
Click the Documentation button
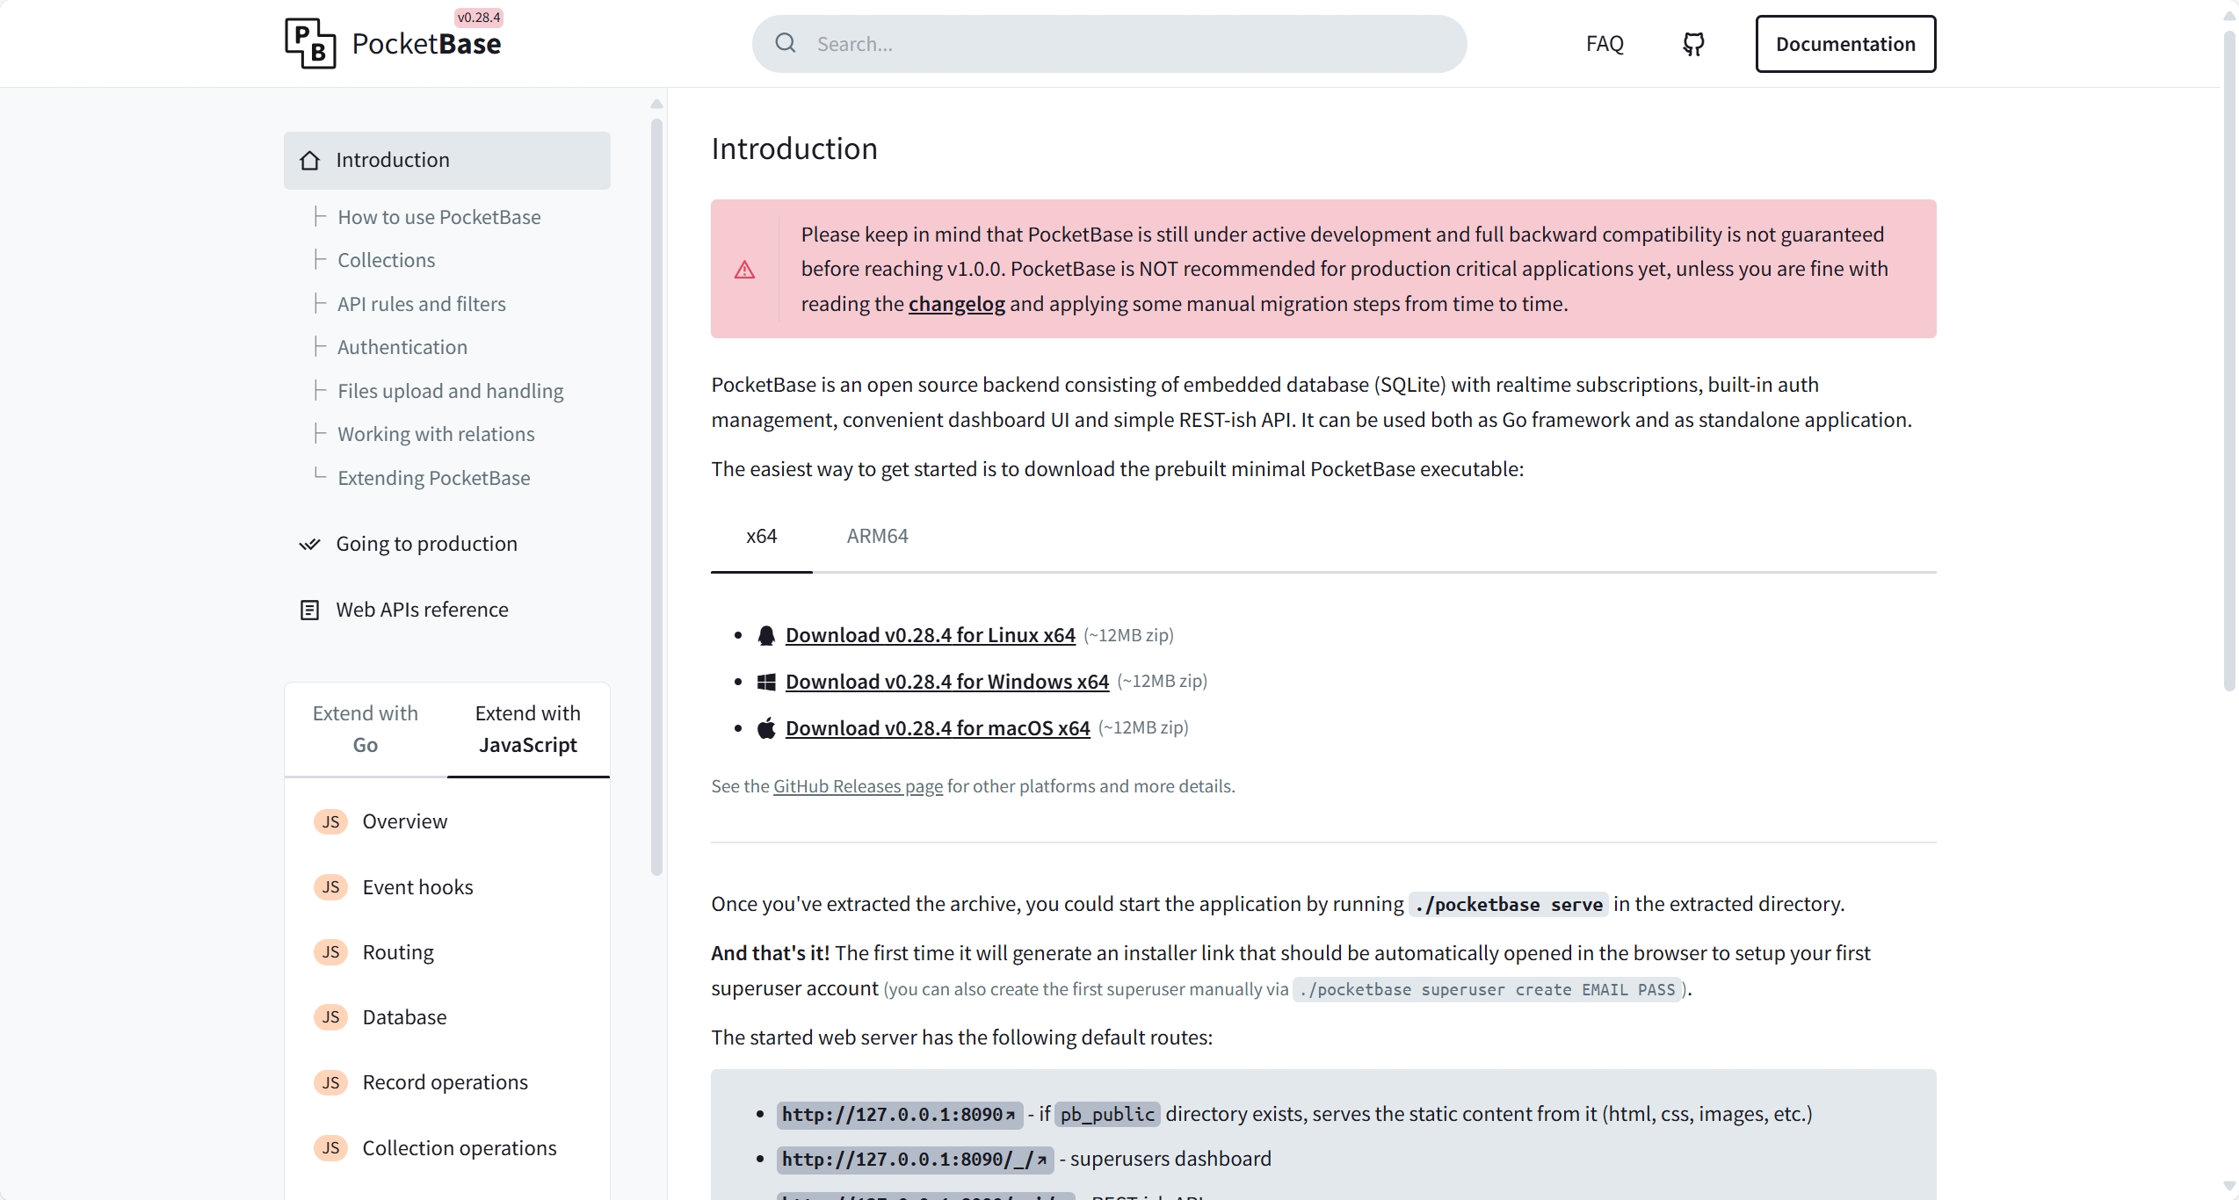coord(1844,44)
